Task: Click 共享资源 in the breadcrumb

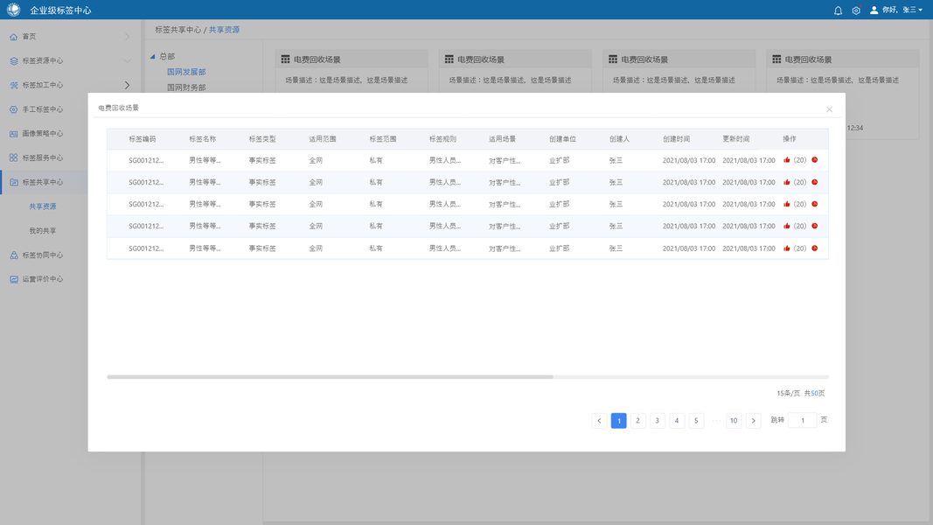Action: coord(224,30)
